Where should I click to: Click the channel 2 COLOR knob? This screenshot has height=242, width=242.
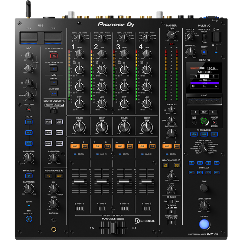(x=102, y=127)
